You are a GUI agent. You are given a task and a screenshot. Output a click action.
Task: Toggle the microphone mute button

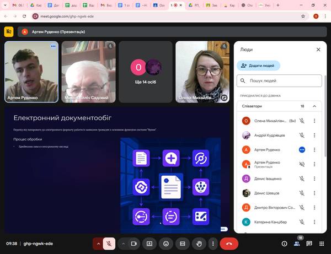click(110, 243)
